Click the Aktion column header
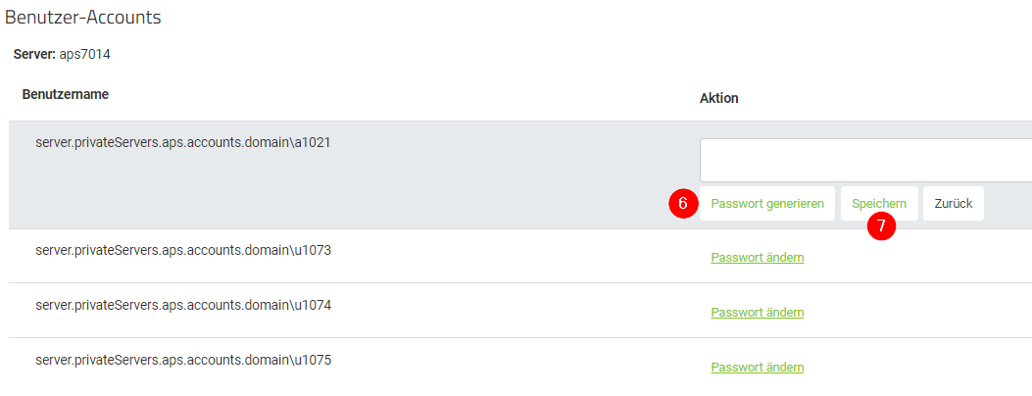 coord(718,98)
